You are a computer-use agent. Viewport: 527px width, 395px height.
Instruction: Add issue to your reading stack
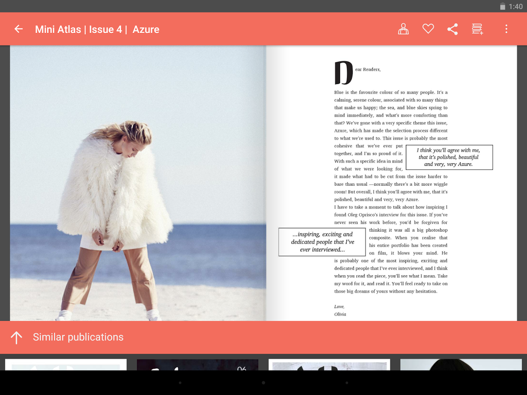[x=477, y=29]
